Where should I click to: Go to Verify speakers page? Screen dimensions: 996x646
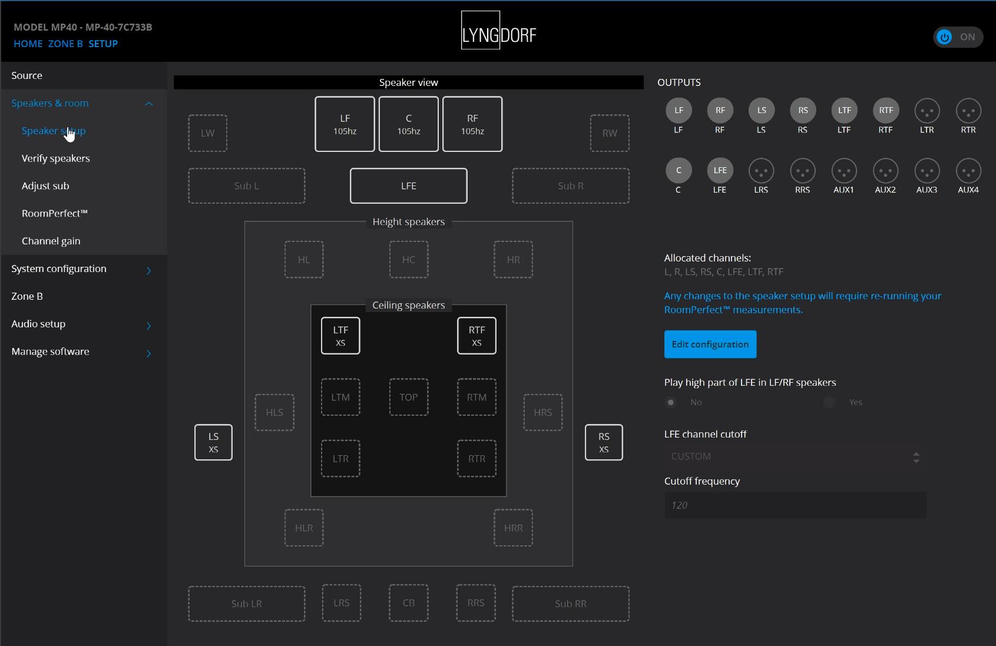tap(55, 158)
